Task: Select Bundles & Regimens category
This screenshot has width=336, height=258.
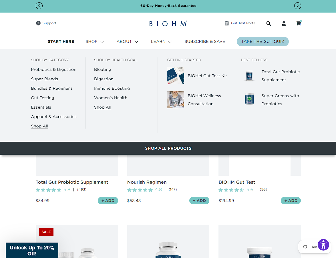Action: [52, 88]
